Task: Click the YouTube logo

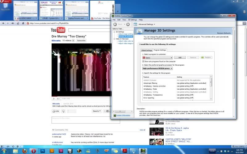Action: tap(58, 30)
